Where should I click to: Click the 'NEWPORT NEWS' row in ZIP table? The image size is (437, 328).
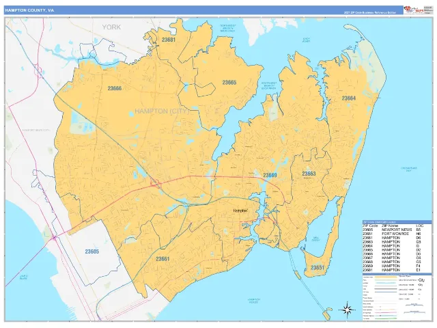392,230
